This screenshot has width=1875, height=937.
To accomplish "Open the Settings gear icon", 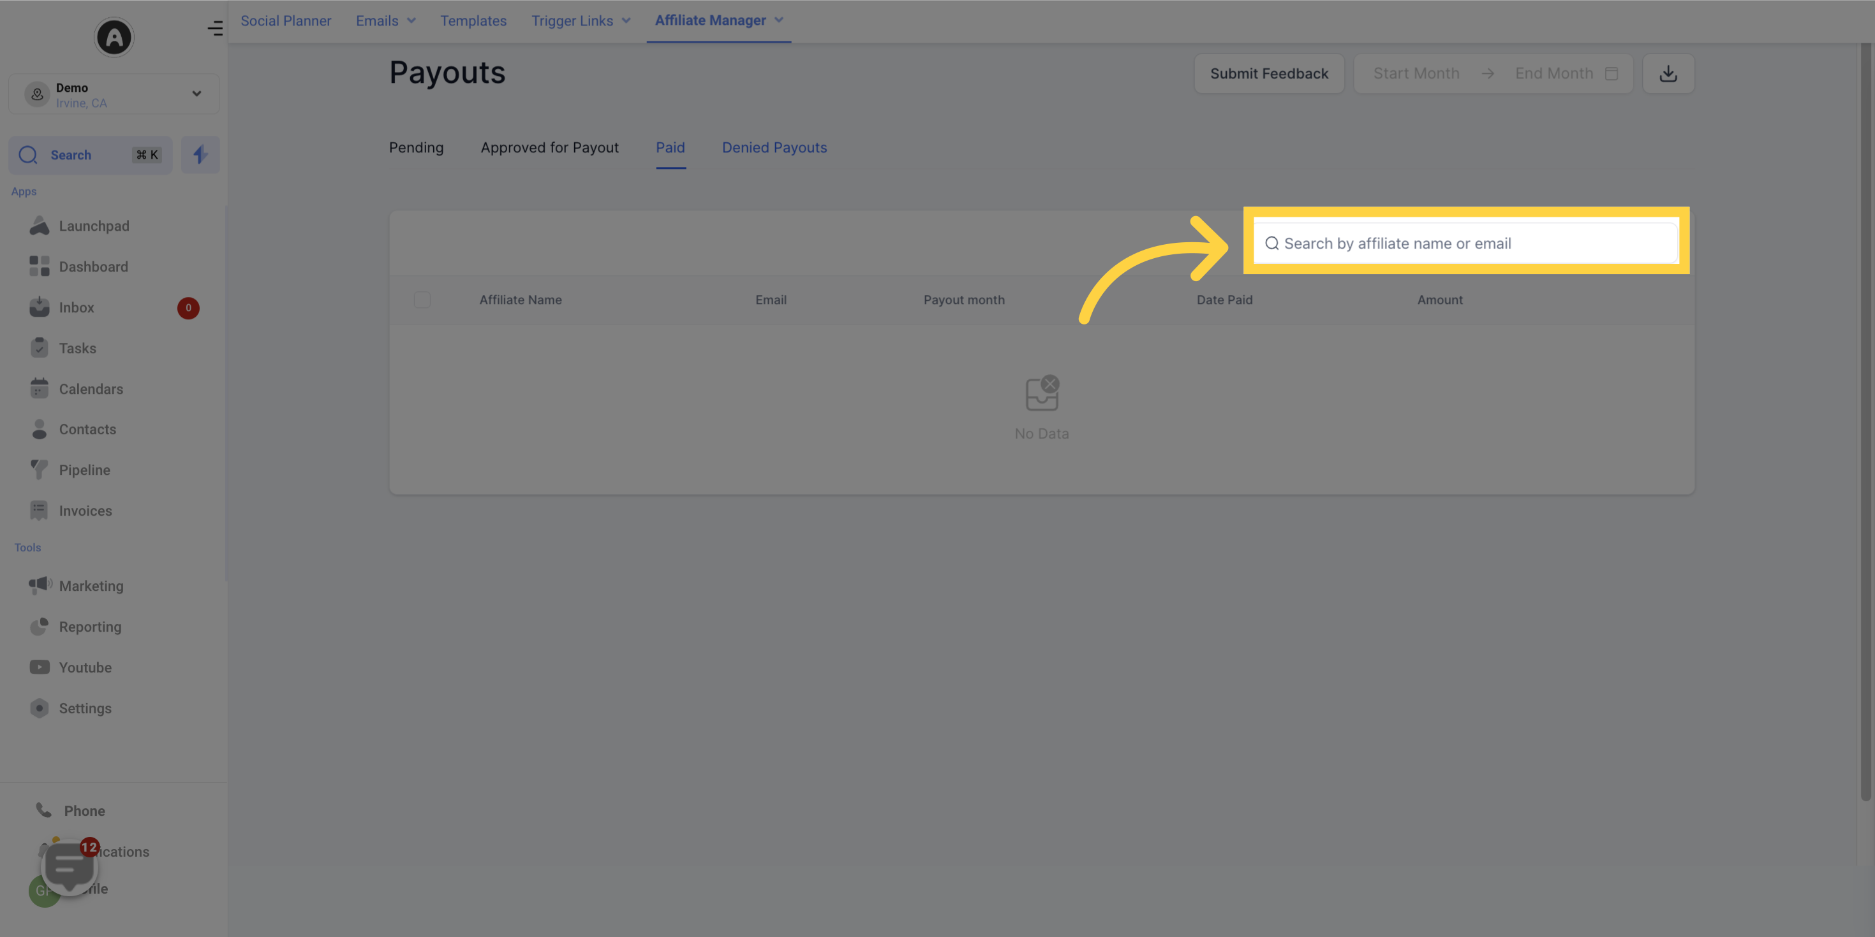I will 40,708.
